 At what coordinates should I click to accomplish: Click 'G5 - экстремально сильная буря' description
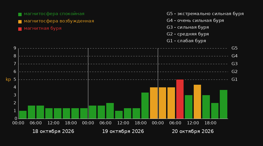point(205,14)
